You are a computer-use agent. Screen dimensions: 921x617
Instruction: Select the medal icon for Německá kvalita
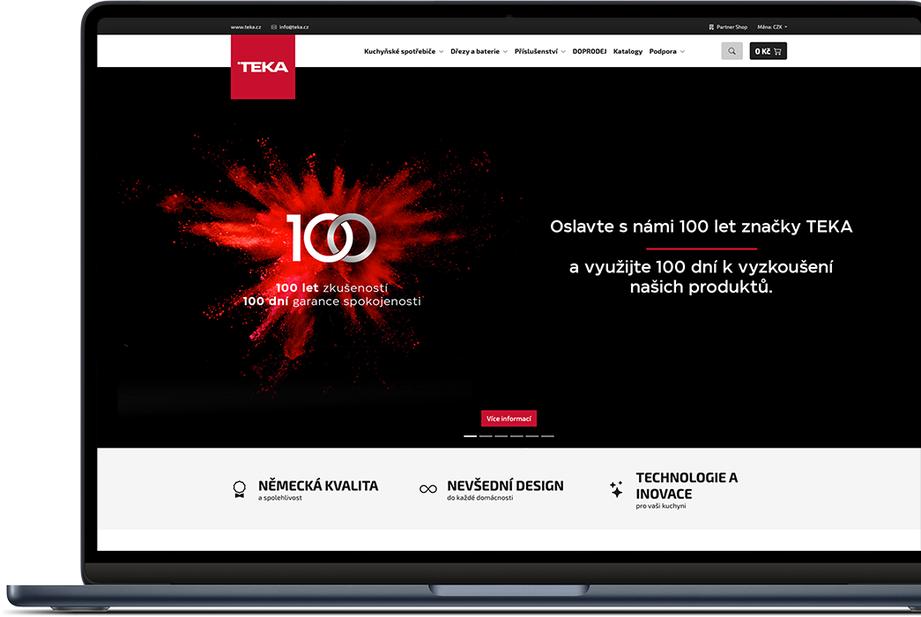click(x=239, y=488)
